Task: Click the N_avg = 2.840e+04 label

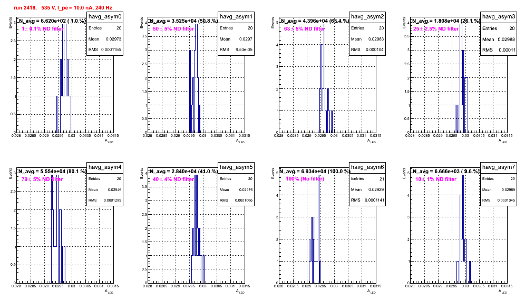Action: (x=183, y=171)
